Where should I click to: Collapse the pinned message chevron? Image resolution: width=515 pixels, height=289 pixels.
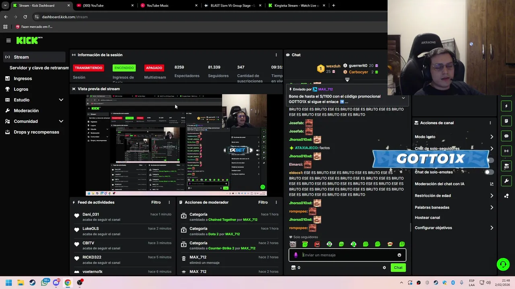403,98
